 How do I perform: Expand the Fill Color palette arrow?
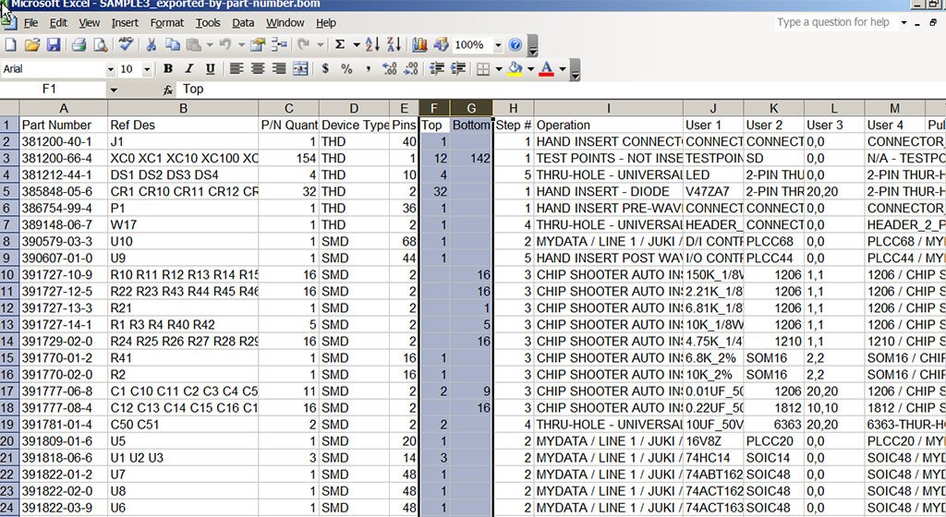click(x=531, y=68)
